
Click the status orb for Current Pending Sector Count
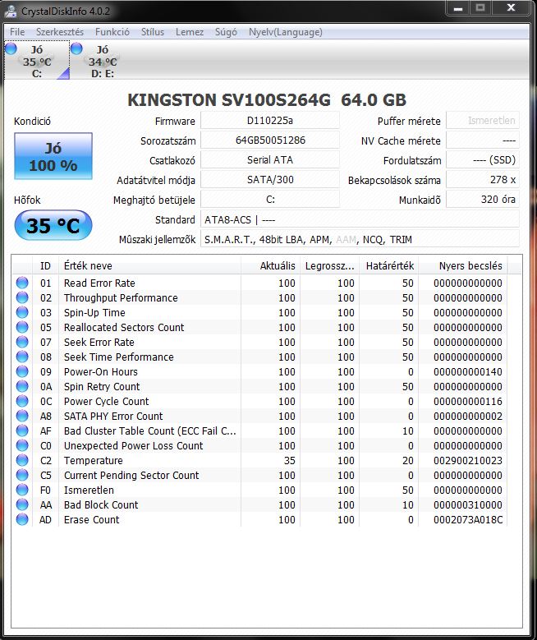click(x=22, y=475)
